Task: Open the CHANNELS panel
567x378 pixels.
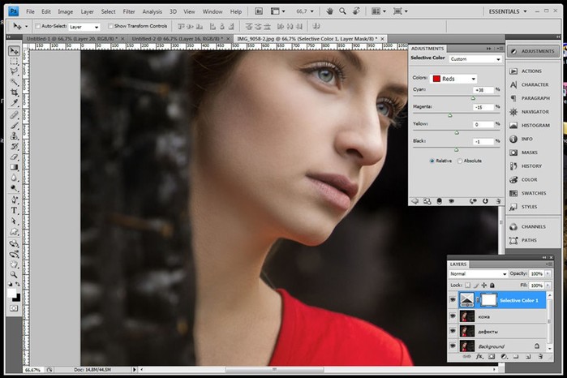Action: (534, 227)
